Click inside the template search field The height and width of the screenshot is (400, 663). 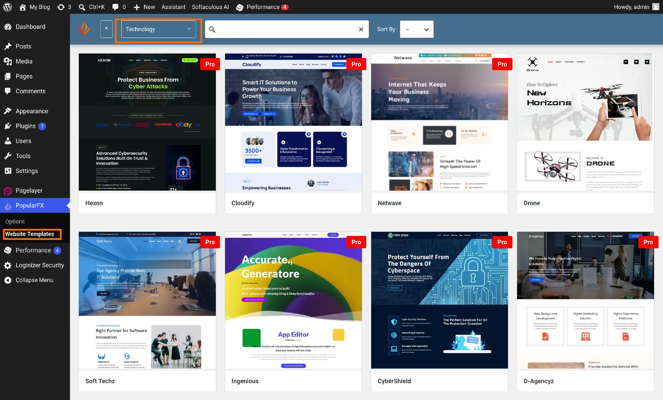coord(287,29)
